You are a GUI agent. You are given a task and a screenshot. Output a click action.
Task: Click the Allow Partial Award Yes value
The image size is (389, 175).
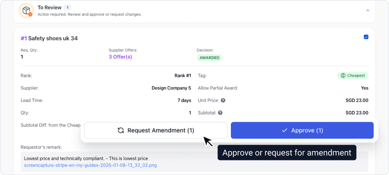click(364, 88)
